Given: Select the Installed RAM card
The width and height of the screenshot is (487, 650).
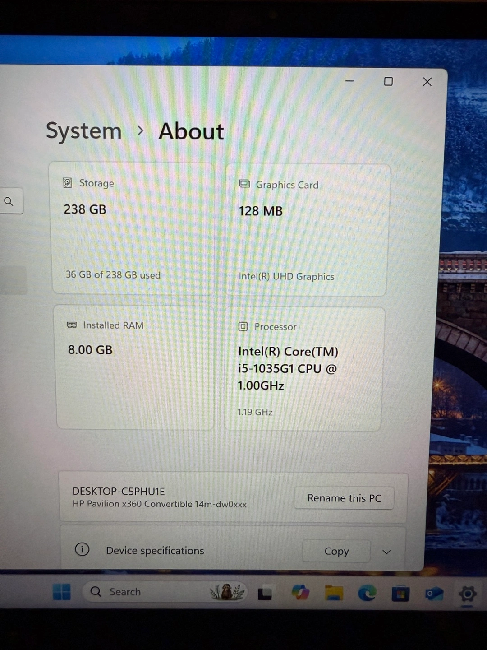Looking at the screenshot, I should (x=135, y=367).
